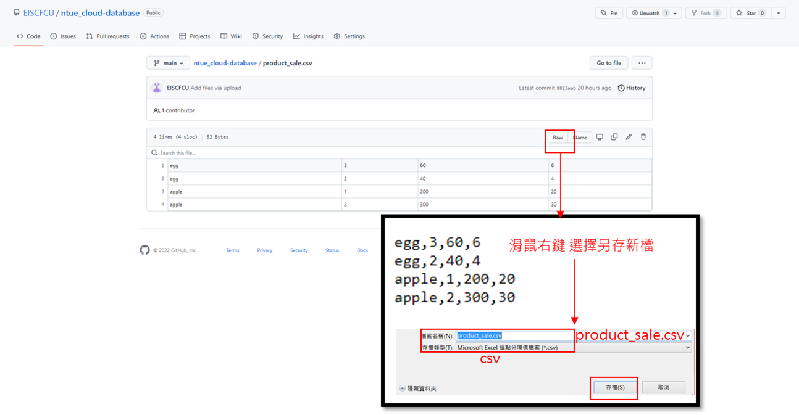Click the Go to file button
Screen dimensions: 799x415
(x=608, y=62)
